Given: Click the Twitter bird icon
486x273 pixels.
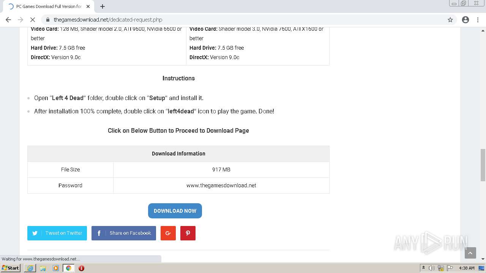Looking at the screenshot, I should point(35,233).
